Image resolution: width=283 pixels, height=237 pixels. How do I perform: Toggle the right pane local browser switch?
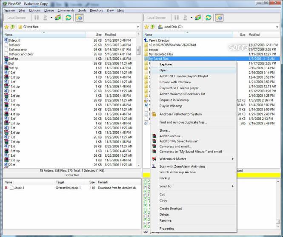[x=219, y=18]
